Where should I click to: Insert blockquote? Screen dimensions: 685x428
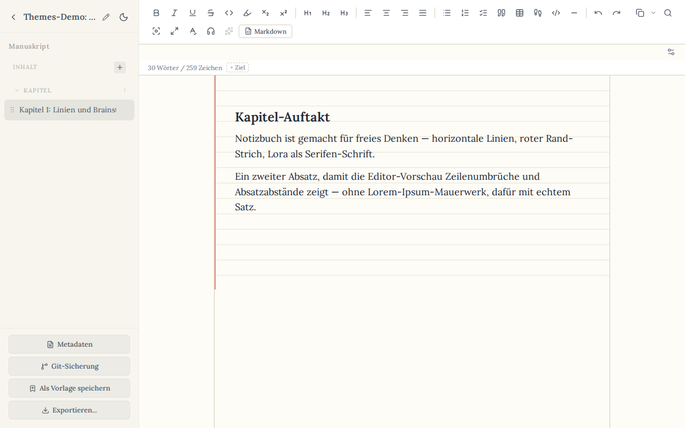pos(501,13)
